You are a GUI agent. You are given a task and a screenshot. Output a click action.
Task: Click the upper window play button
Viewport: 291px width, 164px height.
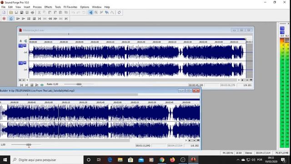37,85
